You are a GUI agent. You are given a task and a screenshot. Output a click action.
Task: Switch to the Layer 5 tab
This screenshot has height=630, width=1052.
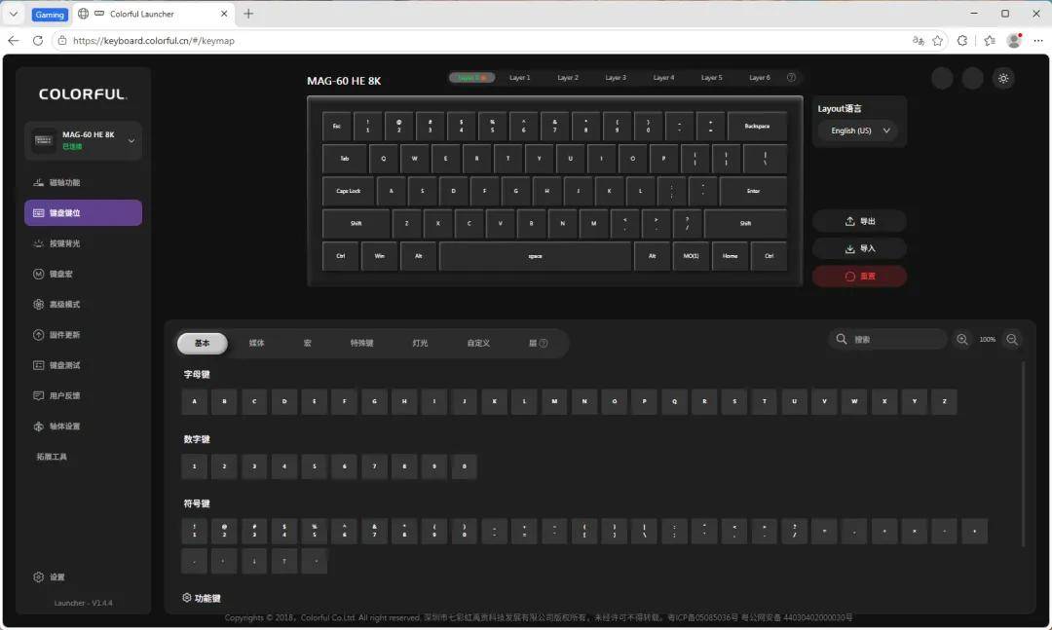[711, 78]
